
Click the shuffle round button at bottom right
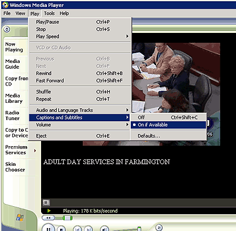coord(159,228)
